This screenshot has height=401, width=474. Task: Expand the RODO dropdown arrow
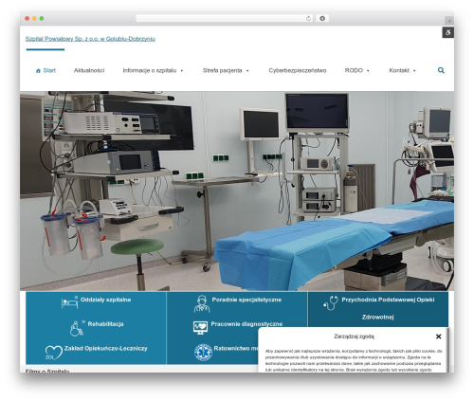(368, 71)
